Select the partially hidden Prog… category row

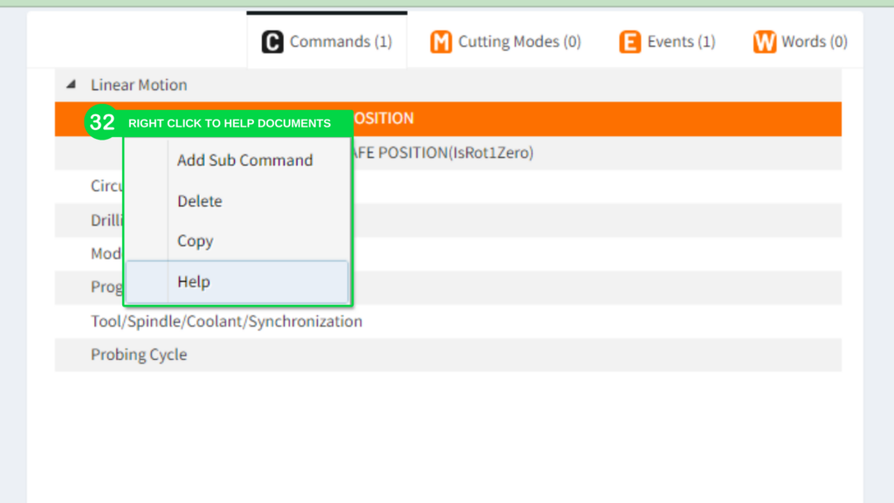[x=106, y=287]
